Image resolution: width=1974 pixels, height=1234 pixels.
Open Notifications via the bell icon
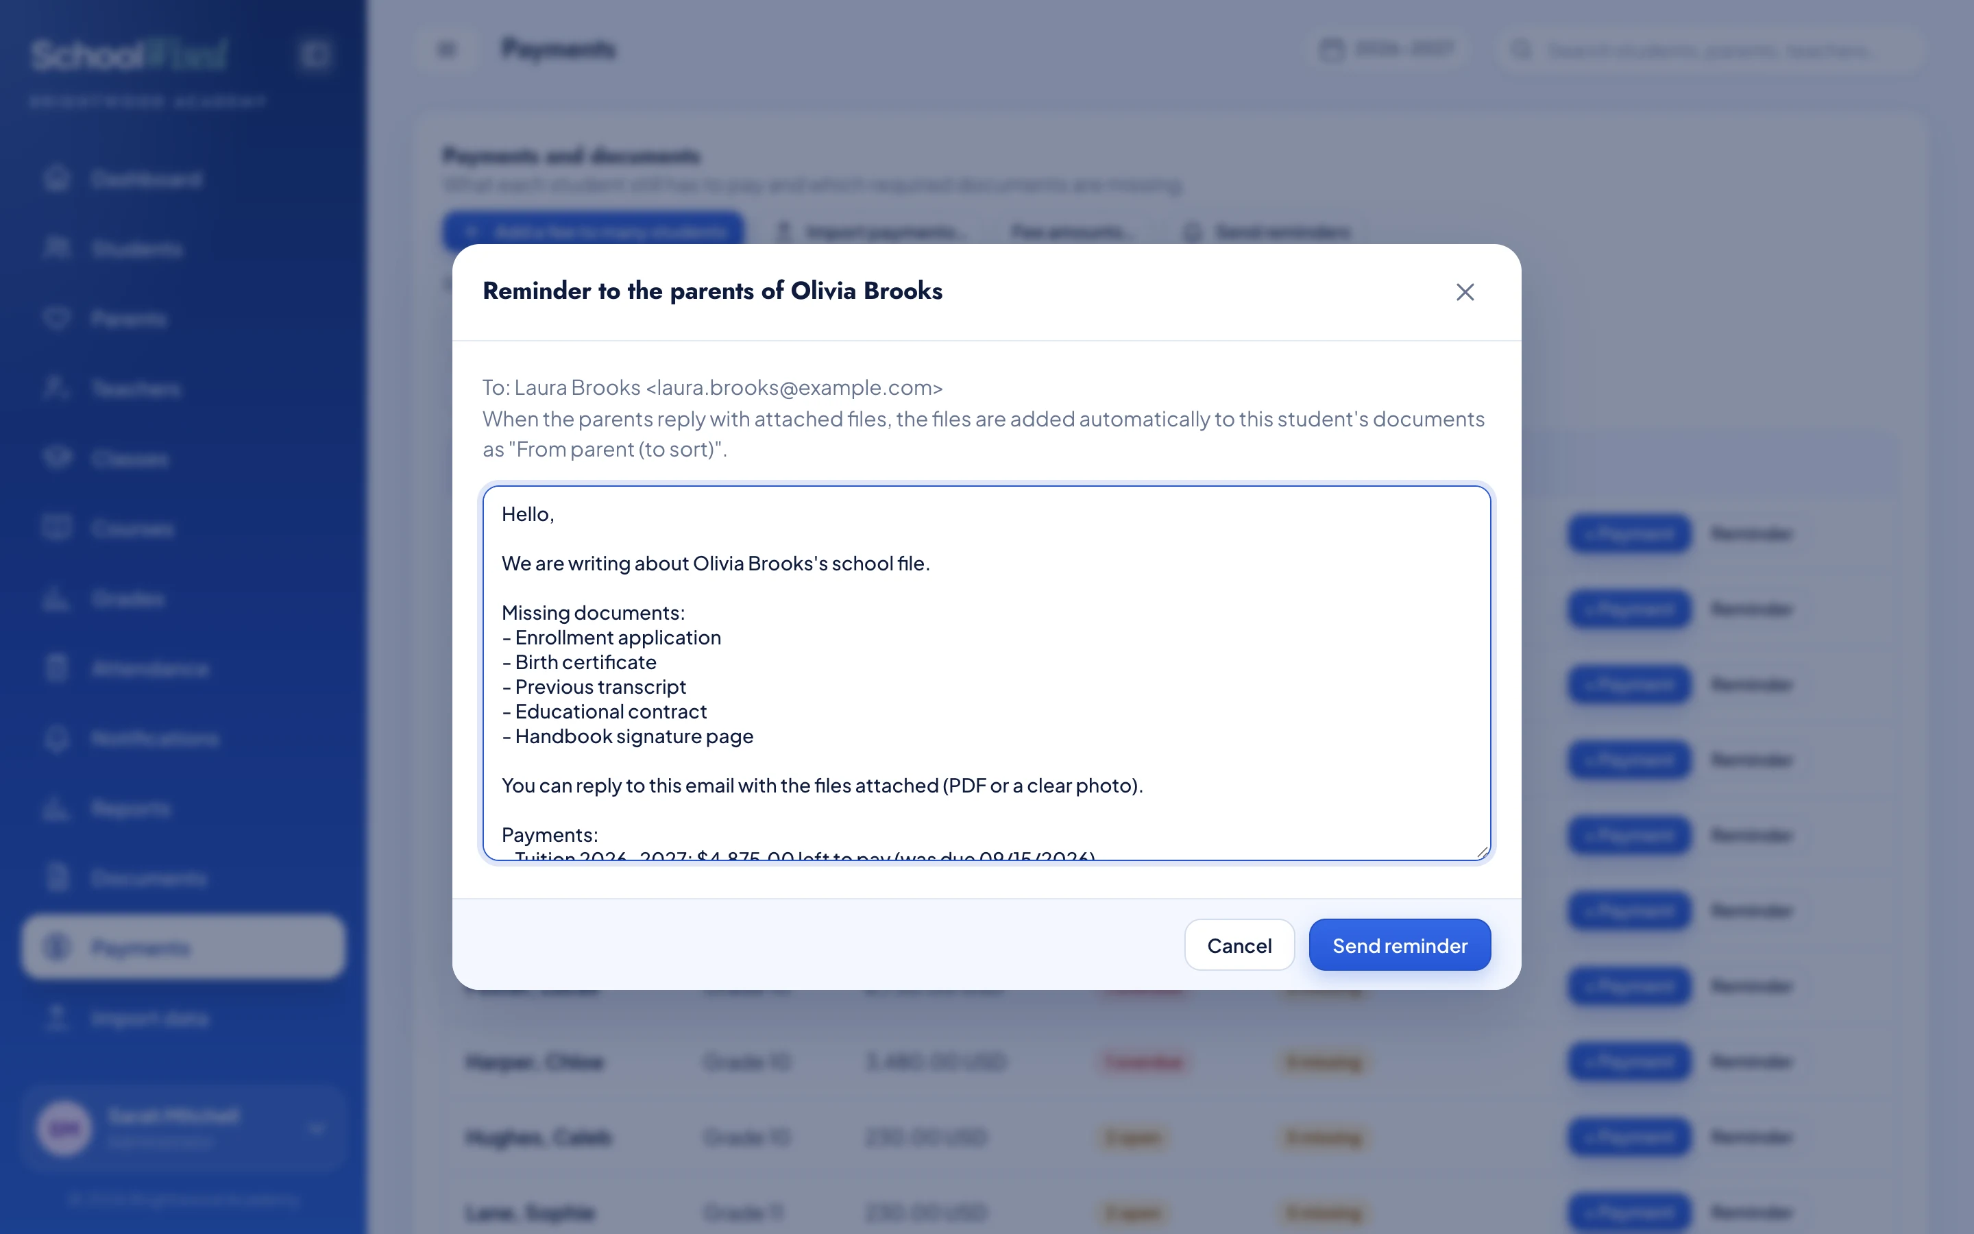(57, 738)
